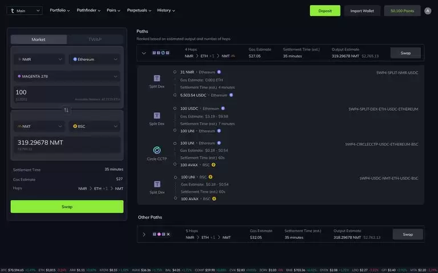
Task: Switch to the Market order mode
Action: click(39, 40)
